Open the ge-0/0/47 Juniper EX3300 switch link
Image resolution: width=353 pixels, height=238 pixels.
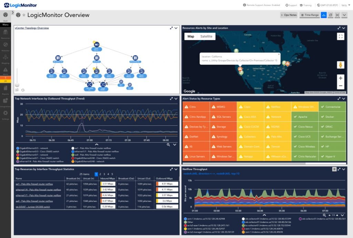point(33,207)
